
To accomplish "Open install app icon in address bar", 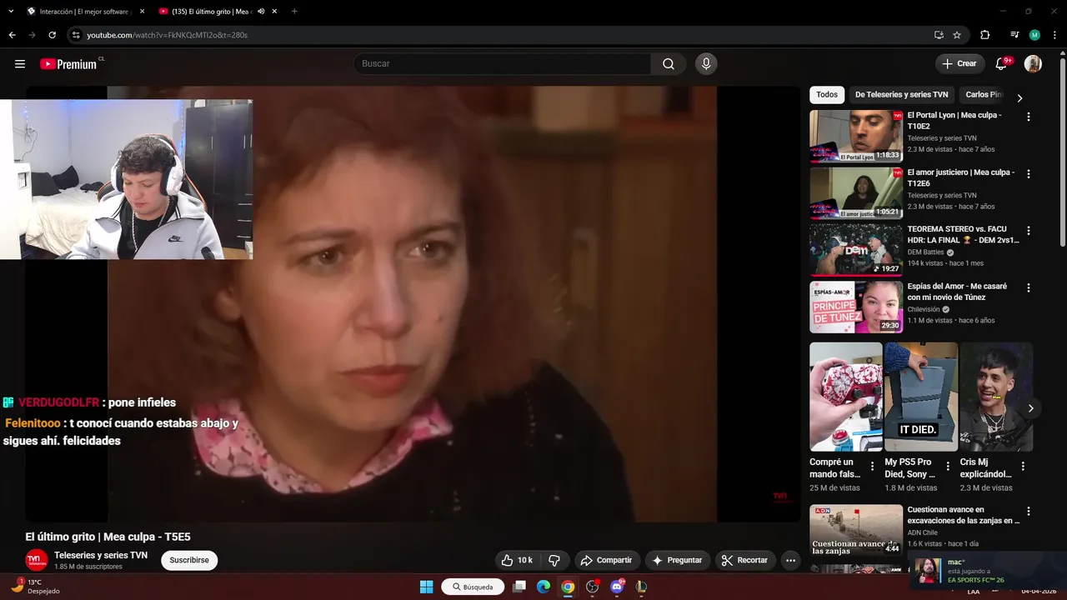I will (939, 35).
